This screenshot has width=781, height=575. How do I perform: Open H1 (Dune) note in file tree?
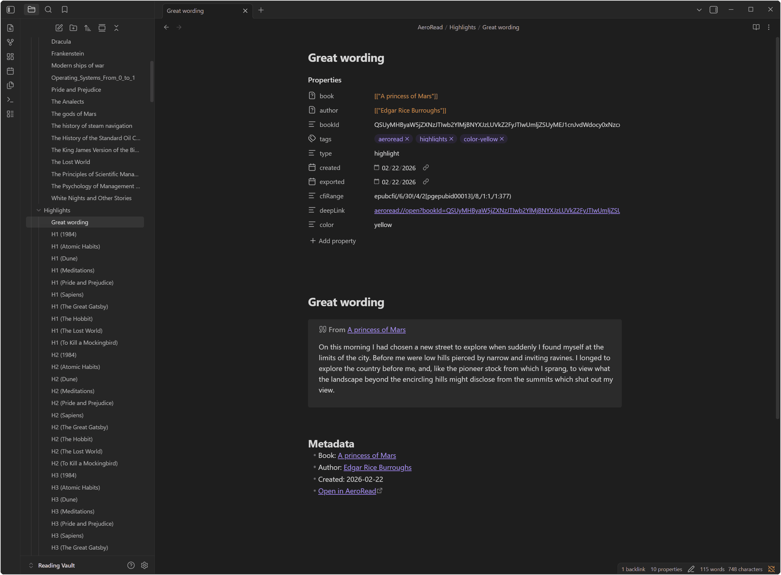pyautogui.click(x=65, y=258)
